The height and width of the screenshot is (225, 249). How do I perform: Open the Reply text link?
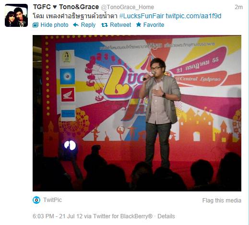click(88, 25)
